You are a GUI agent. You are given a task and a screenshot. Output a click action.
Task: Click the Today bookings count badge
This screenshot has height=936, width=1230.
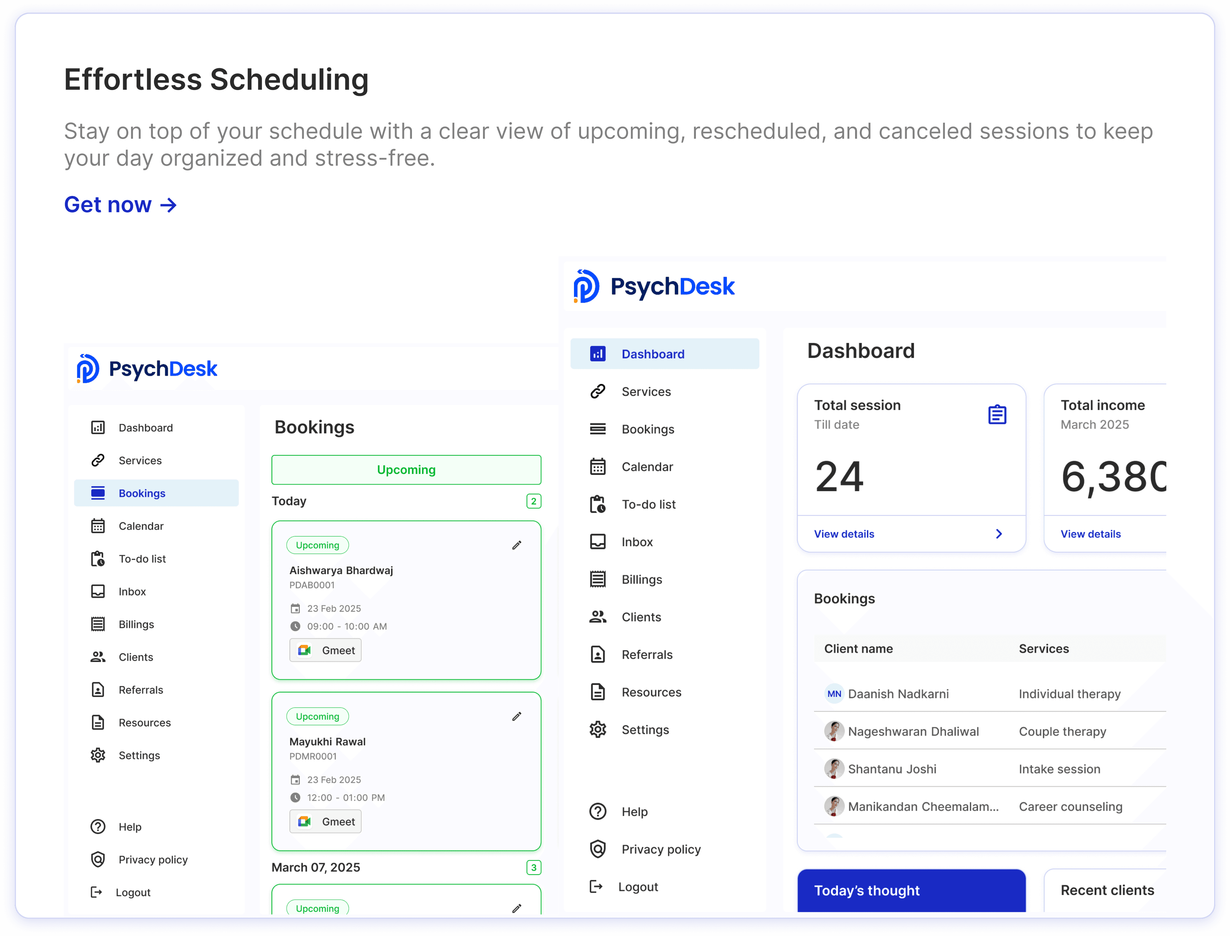pos(533,501)
